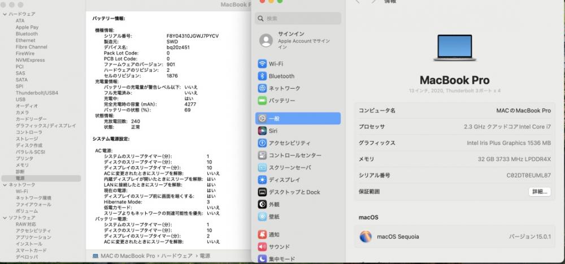Collapse the ネットワーク section in System Information
Viewport: 565px width, 264px height.
pyautogui.click(x=5, y=185)
